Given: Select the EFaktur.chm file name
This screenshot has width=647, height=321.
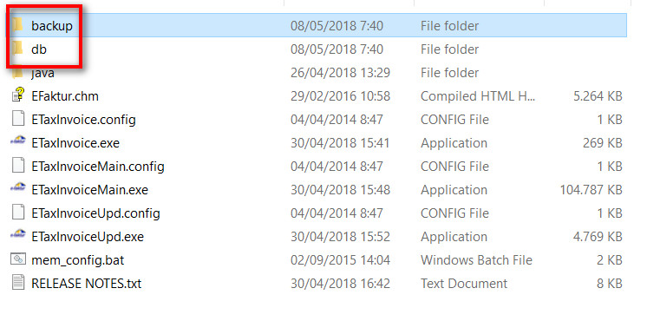Looking at the screenshot, I should pyautogui.click(x=65, y=96).
